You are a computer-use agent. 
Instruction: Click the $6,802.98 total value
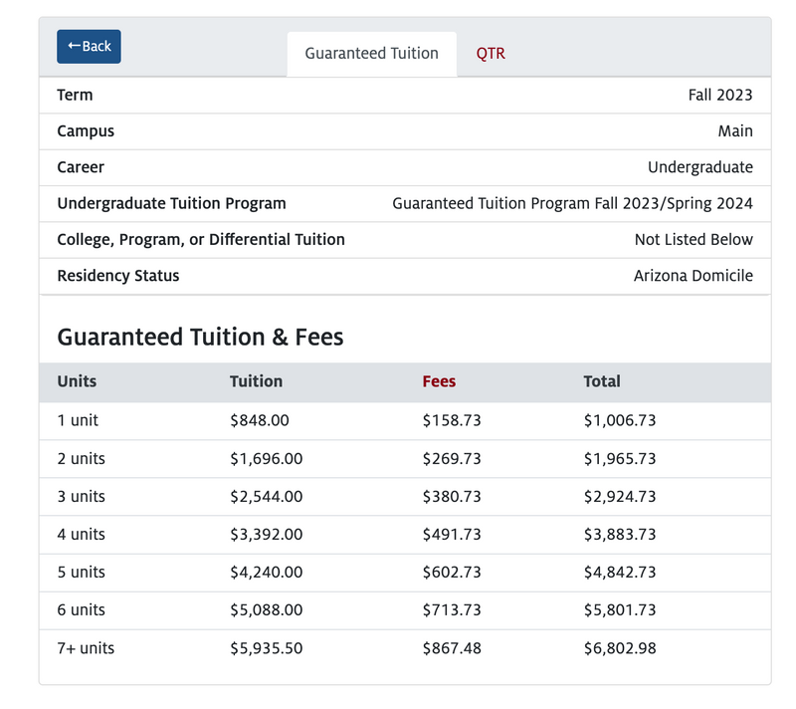620,648
